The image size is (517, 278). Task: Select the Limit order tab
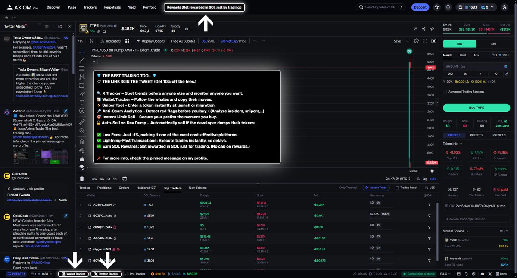click(x=463, y=55)
